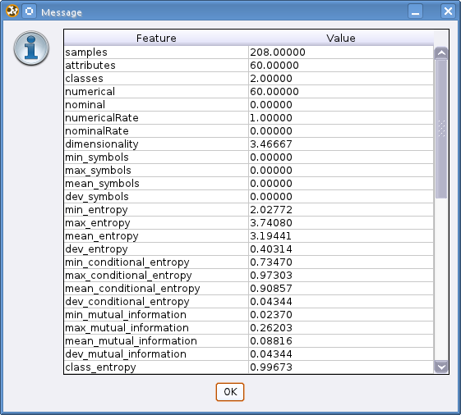Click the Value column header

tap(341, 39)
